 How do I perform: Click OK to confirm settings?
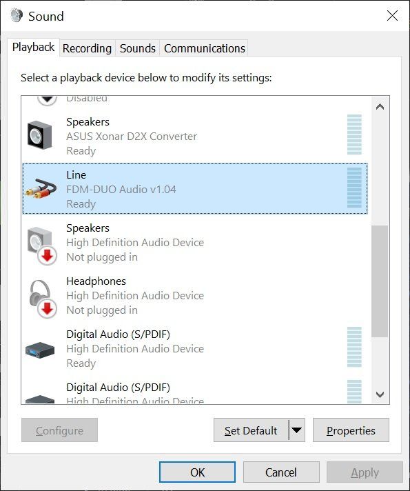[197, 472]
